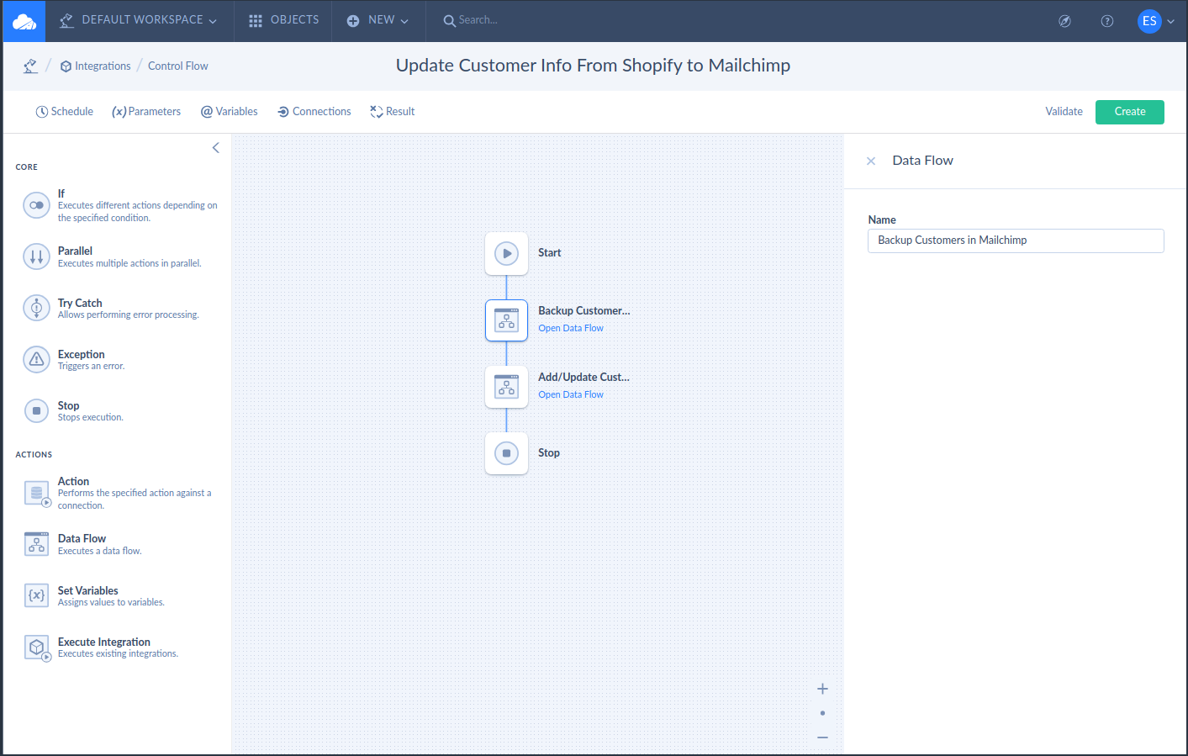Image resolution: width=1188 pixels, height=756 pixels.
Task: Select the If component icon
Action: (x=36, y=205)
